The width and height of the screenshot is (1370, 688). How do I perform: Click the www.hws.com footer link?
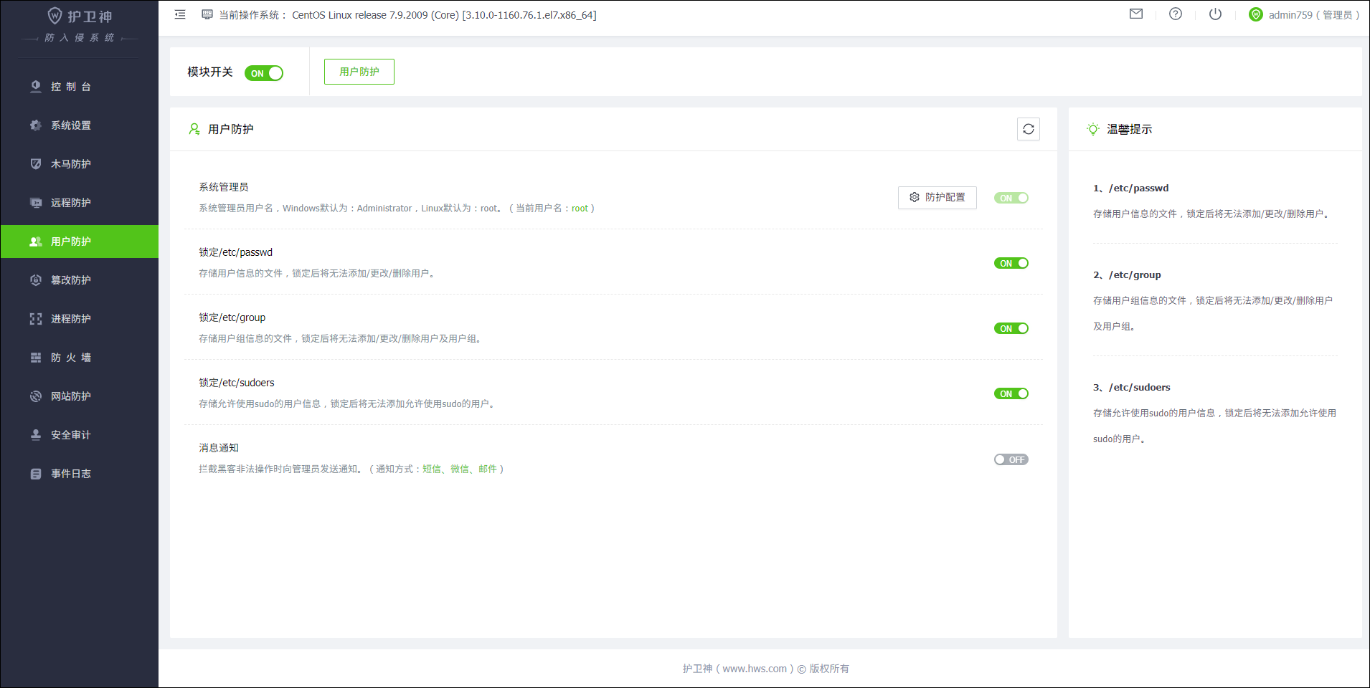click(x=755, y=669)
